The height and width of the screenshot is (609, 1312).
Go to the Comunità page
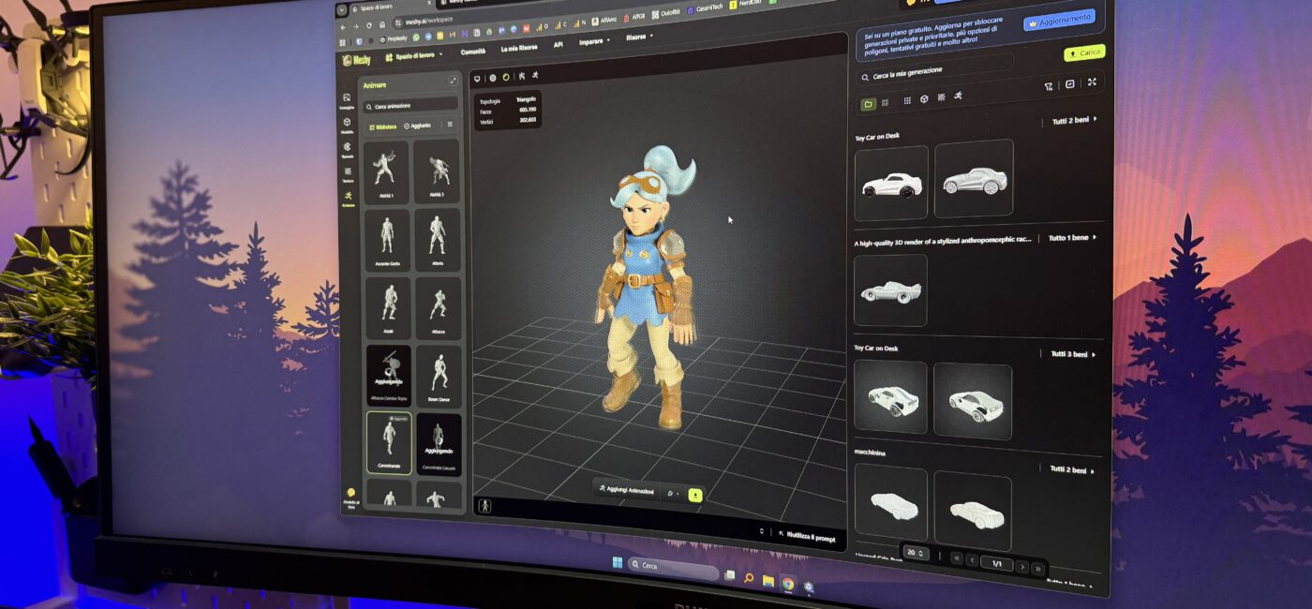(473, 52)
